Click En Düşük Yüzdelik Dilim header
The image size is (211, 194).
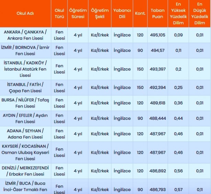pyautogui.click(x=199, y=13)
